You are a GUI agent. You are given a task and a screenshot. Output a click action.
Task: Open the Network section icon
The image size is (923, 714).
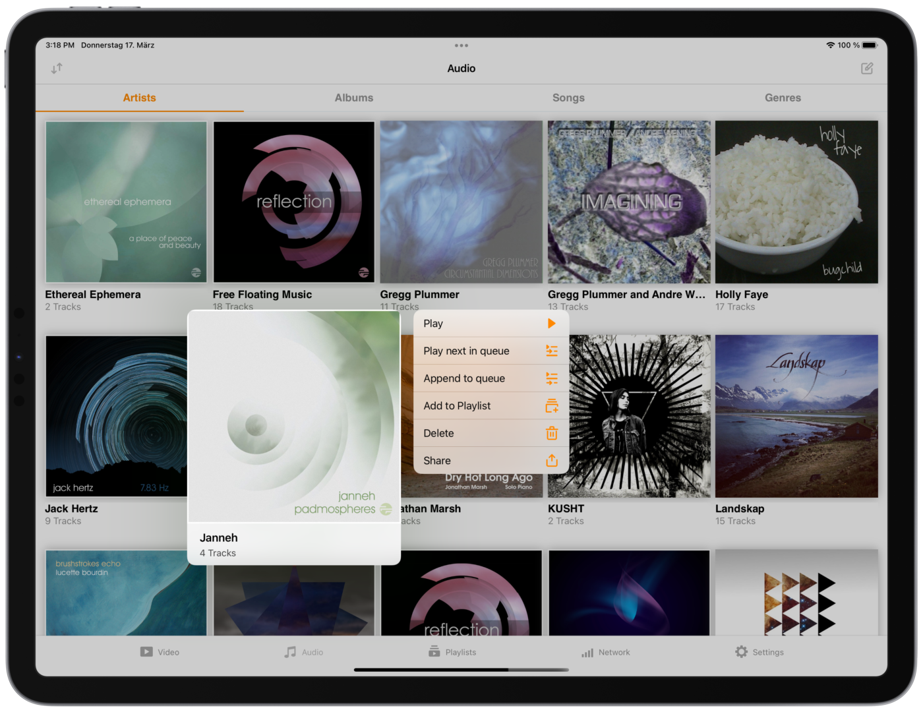587,653
